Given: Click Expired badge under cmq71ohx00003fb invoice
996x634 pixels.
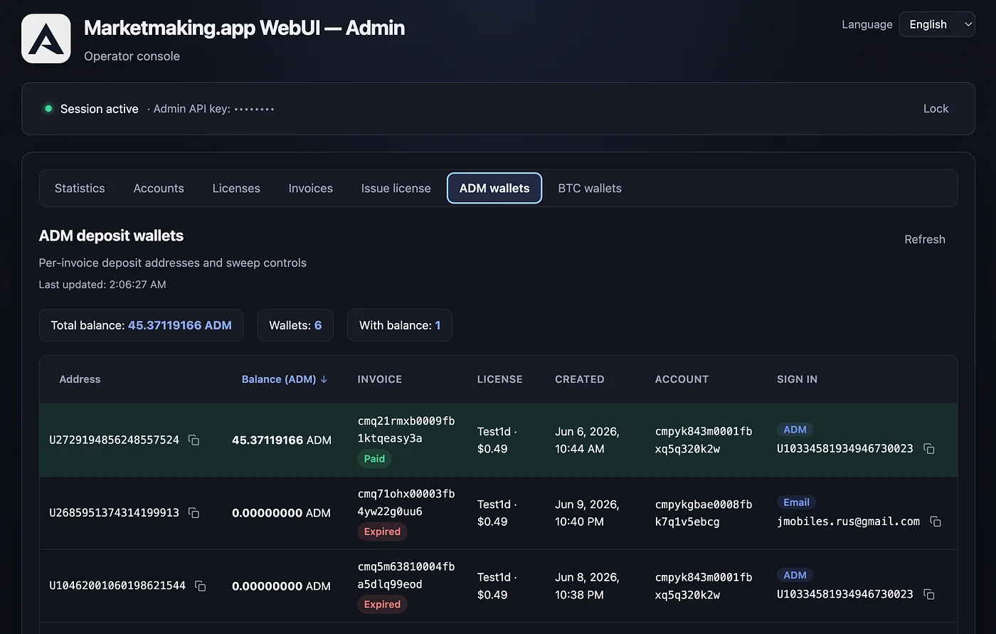Looking at the screenshot, I should point(382,532).
